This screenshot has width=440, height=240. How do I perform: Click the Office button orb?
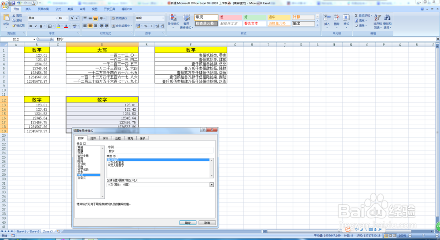pos(5,4)
